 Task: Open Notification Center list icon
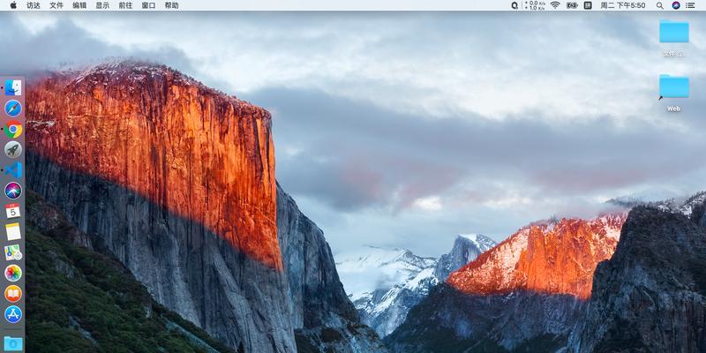pos(690,5)
